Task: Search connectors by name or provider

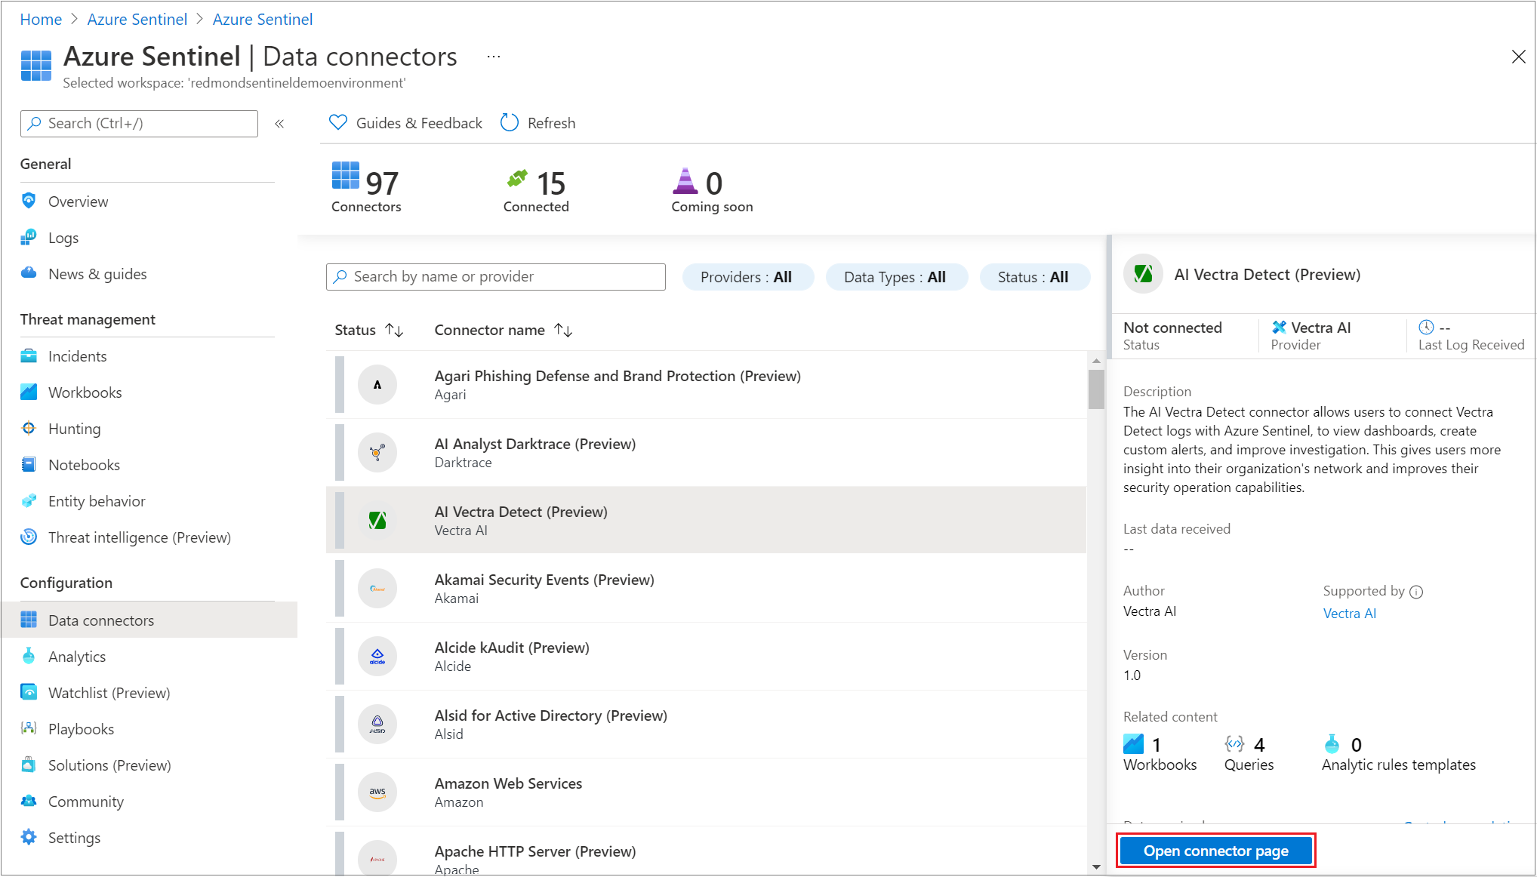Action: 495,276
